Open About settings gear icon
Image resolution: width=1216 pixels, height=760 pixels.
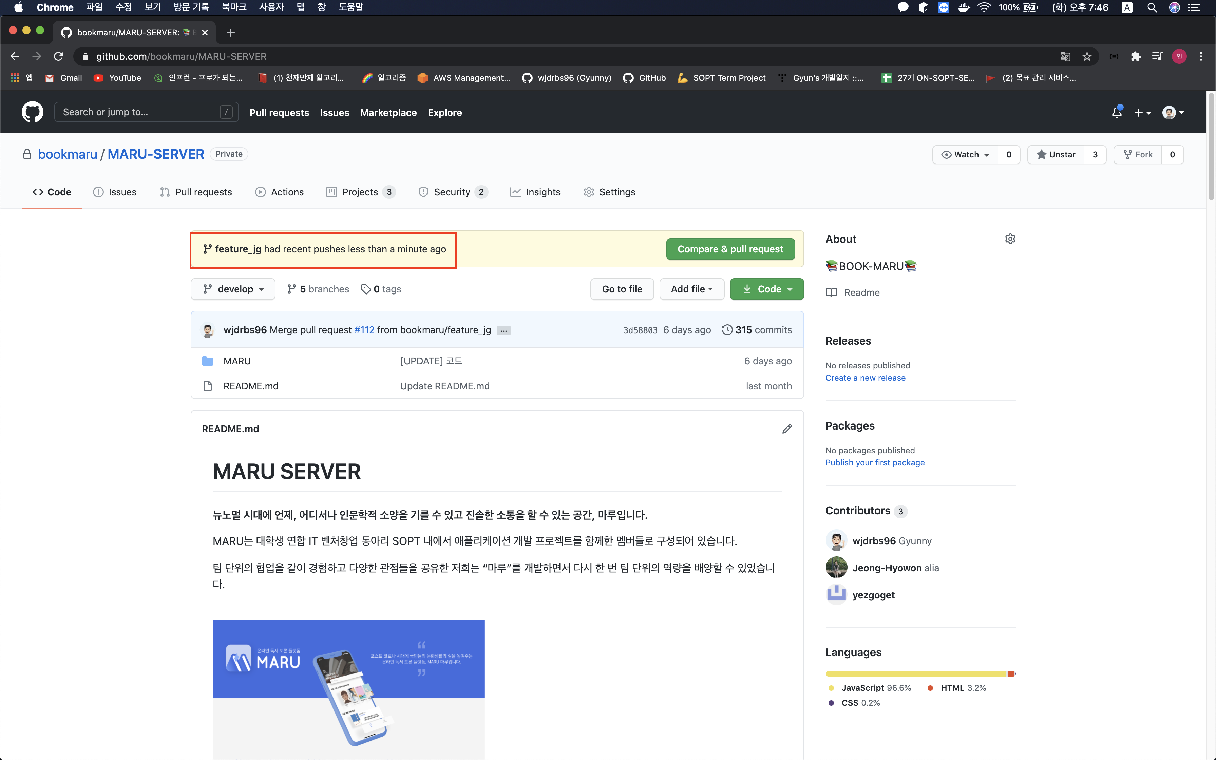pyautogui.click(x=1010, y=239)
